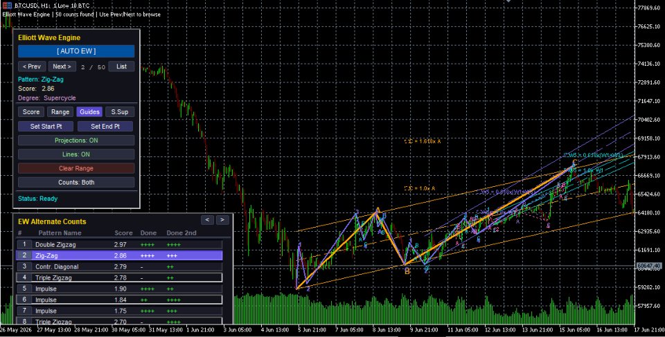Click the orange C wave label
665x337 pixels.
[x=574, y=163]
